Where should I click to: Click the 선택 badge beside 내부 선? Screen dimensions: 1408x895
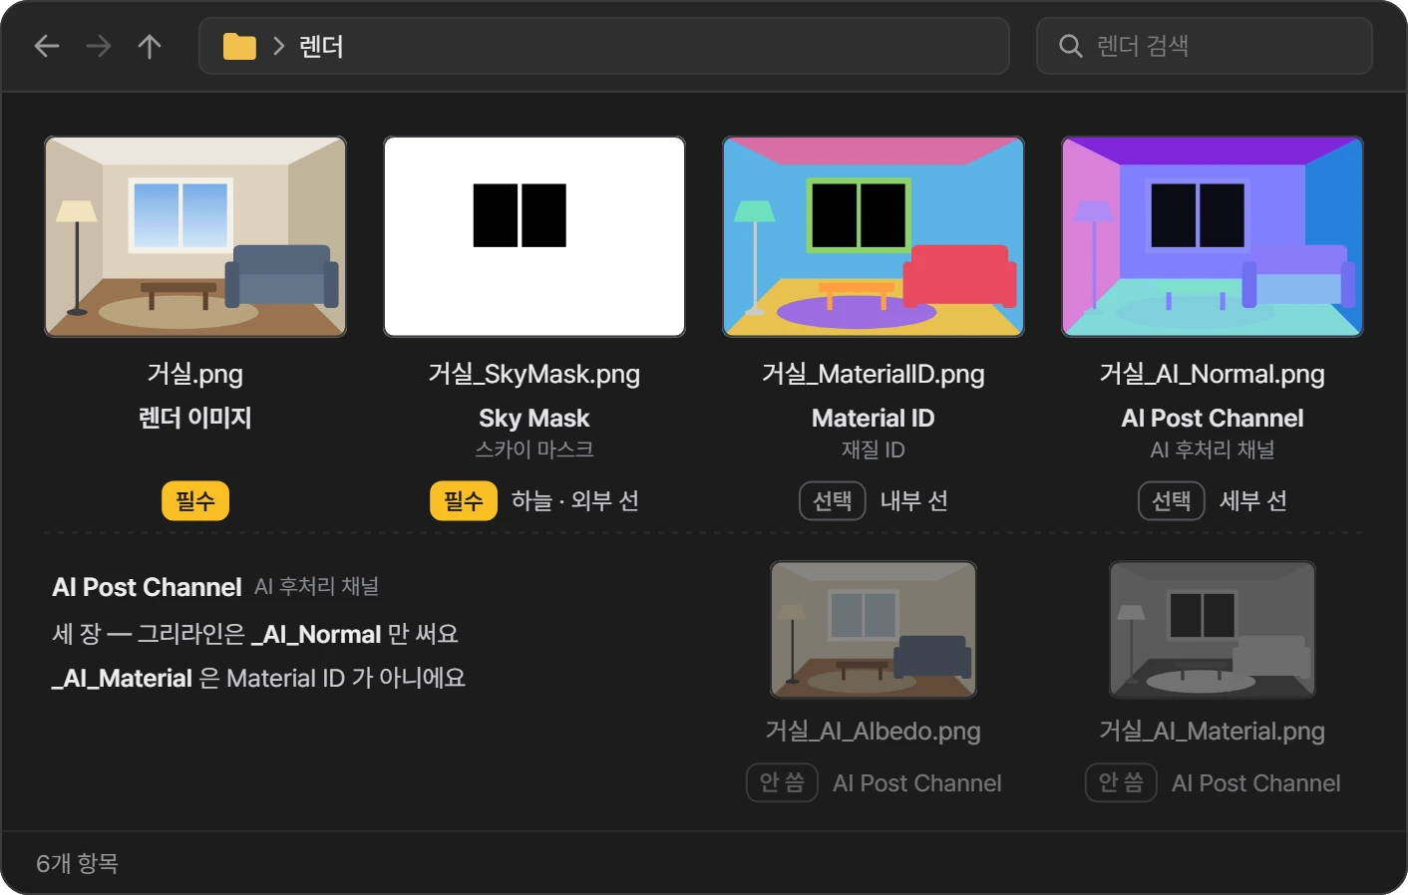(x=833, y=500)
